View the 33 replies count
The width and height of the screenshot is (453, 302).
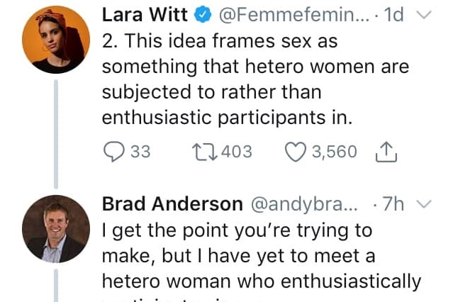[x=140, y=152]
